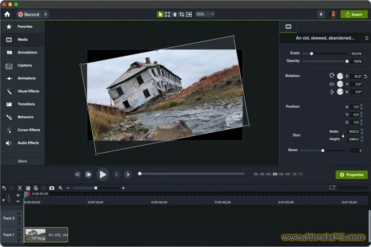Image resolution: width=371 pixels, height=247 pixels.
Task: Reset the Z rotation value
Action: pos(365,76)
